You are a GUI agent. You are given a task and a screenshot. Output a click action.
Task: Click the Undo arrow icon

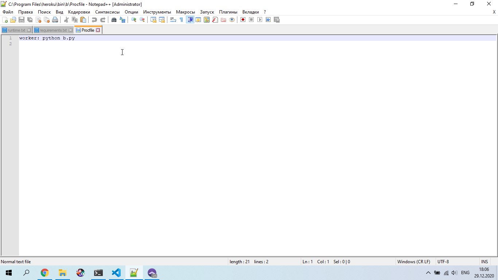pyautogui.click(x=94, y=20)
